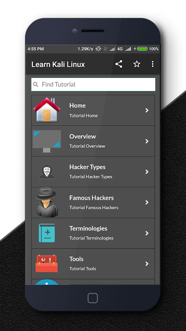Click the monitor Overview icon
Image resolution: width=186 pixels, height=331 pixels.
(47, 141)
